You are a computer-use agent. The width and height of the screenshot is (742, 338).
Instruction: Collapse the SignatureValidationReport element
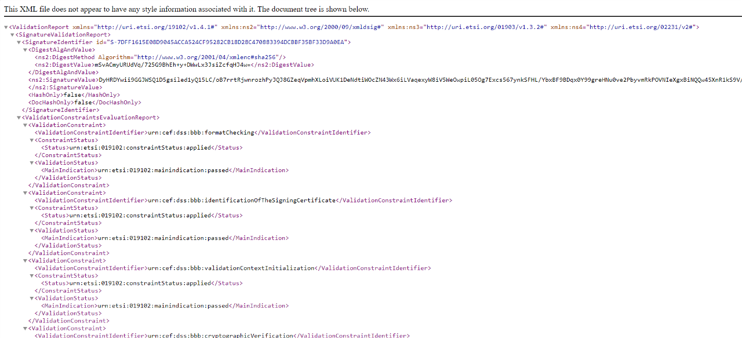13,35
